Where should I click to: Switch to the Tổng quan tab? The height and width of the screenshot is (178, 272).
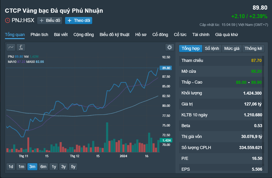15,35
